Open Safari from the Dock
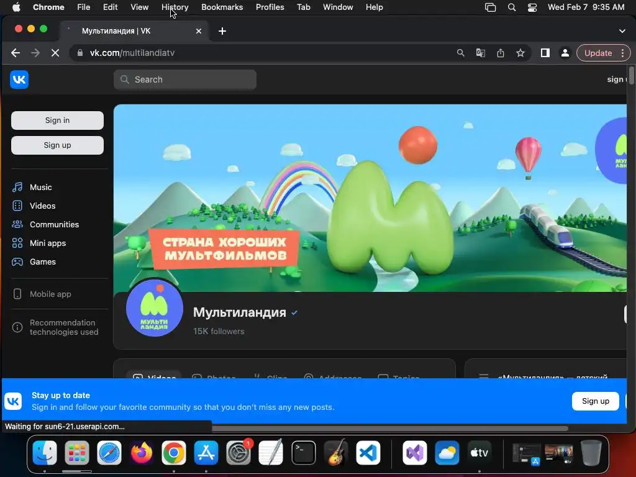Screen dimensions: 636x477 pyautogui.click(x=109, y=453)
